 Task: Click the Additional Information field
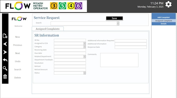pos(131,44)
